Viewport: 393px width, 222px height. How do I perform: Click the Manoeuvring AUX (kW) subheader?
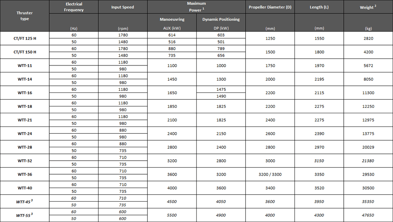coord(172,23)
